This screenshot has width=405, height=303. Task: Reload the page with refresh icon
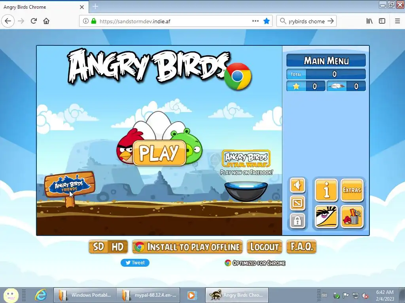click(x=34, y=21)
